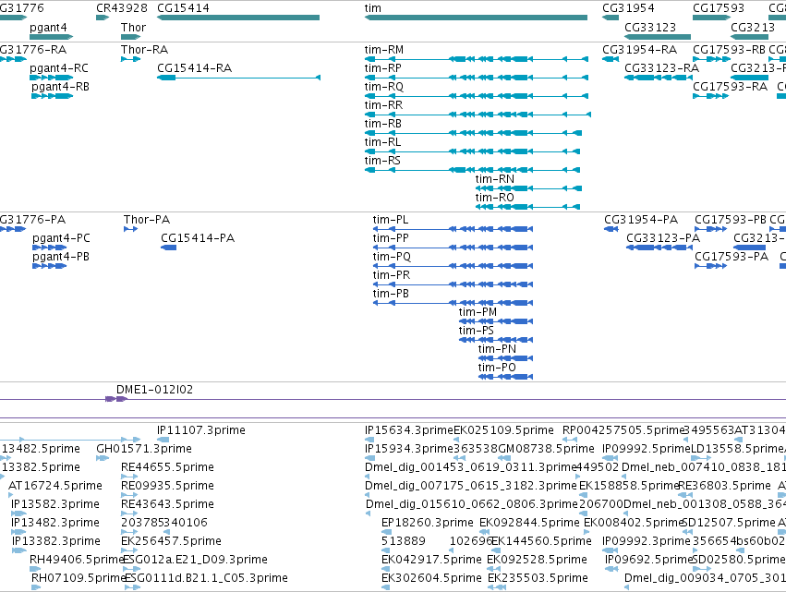Screen dimensions: 786x592
Task: Click the tim-RB transcript label
Action: click(x=383, y=124)
